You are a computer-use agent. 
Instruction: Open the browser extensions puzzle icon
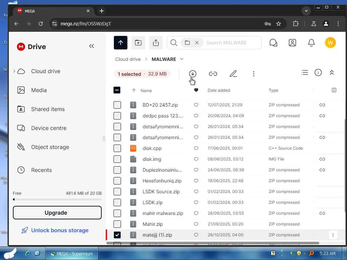tap(295, 24)
